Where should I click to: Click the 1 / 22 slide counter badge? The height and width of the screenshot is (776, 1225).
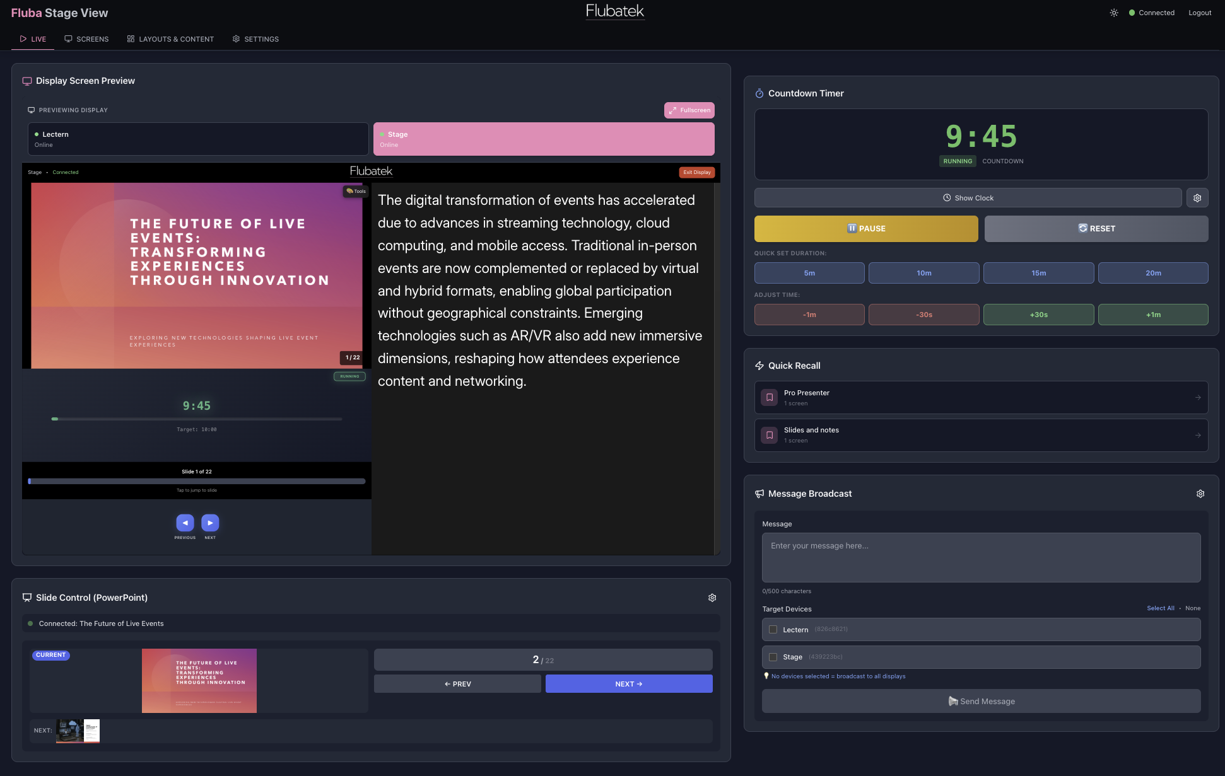[353, 357]
